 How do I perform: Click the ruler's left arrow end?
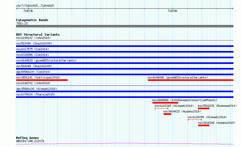pos(17,9)
